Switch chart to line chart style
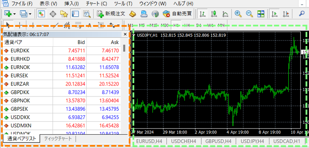 [225, 14]
